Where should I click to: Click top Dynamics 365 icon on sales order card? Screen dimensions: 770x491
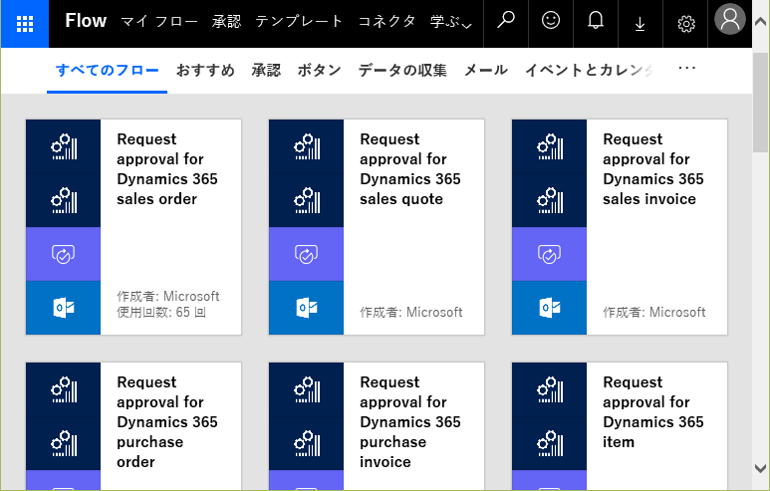(64, 146)
